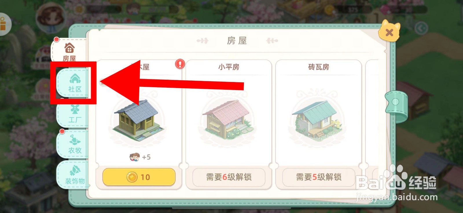The height and width of the screenshot is (213, 463).
Task: Click the red exclamation alert badge
Action: pyautogui.click(x=180, y=64)
